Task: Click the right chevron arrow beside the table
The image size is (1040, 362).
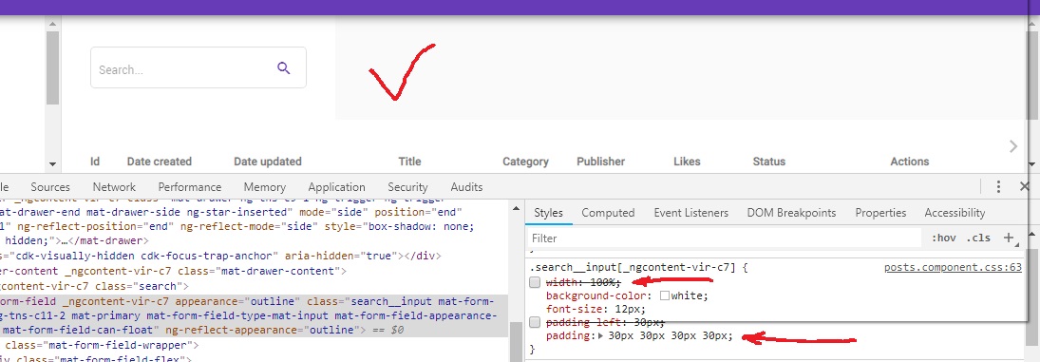Action: [x=1012, y=146]
